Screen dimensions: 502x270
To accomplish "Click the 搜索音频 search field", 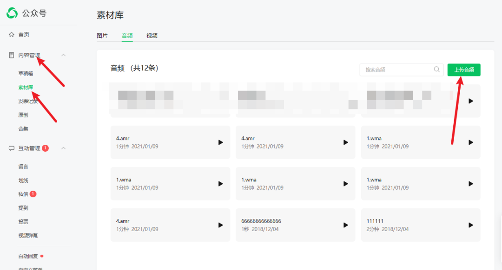I will click(x=397, y=70).
